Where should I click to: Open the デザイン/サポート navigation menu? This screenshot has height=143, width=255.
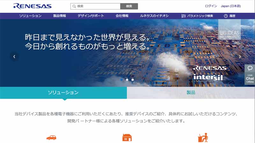click(x=91, y=16)
